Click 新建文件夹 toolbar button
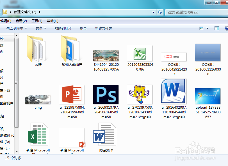Viewport: 228px width, 166px height. pos(104,29)
